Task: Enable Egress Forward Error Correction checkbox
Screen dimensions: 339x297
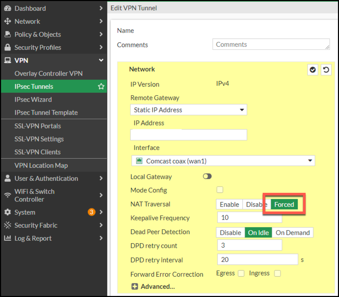Action: pos(241,273)
